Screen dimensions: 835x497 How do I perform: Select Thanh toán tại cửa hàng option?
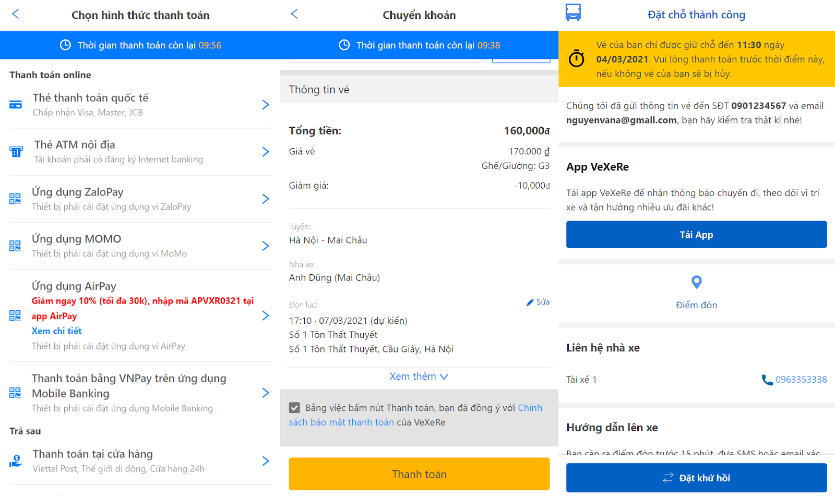click(140, 461)
